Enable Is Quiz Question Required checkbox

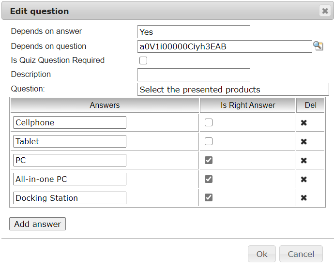tap(143, 61)
